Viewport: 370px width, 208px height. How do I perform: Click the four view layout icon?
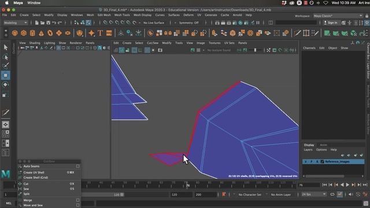6,133
